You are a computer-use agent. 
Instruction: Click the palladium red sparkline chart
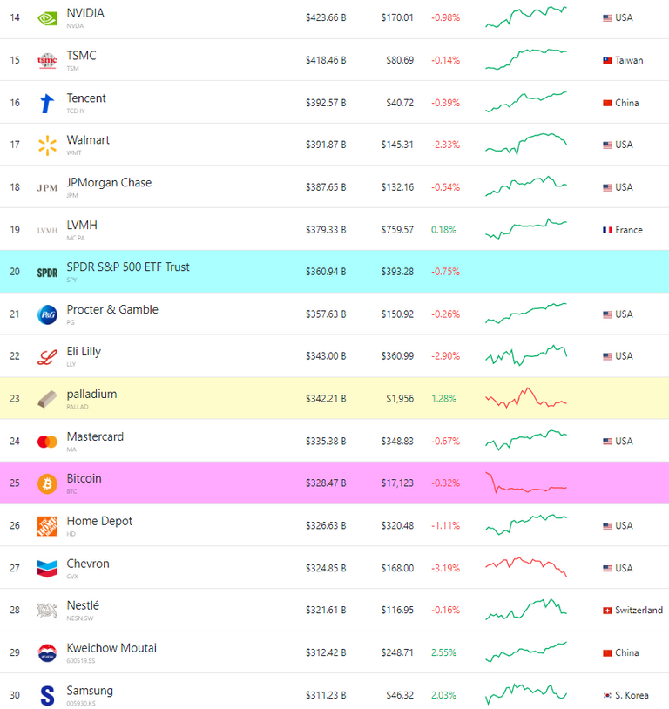pos(526,398)
